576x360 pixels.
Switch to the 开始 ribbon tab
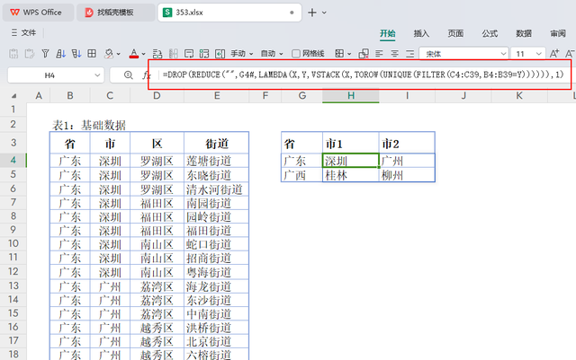pos(388,34)
